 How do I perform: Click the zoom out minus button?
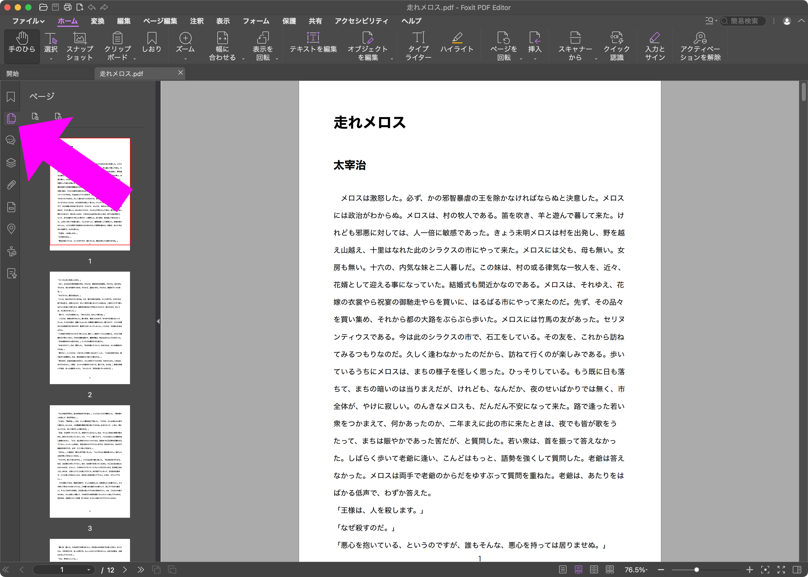pyautogui.click(x=661, y=570)
